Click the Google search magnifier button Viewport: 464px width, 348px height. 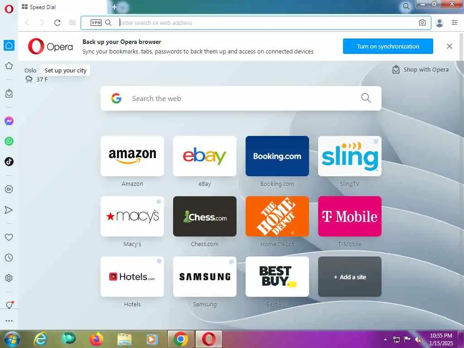pos(366,98)
